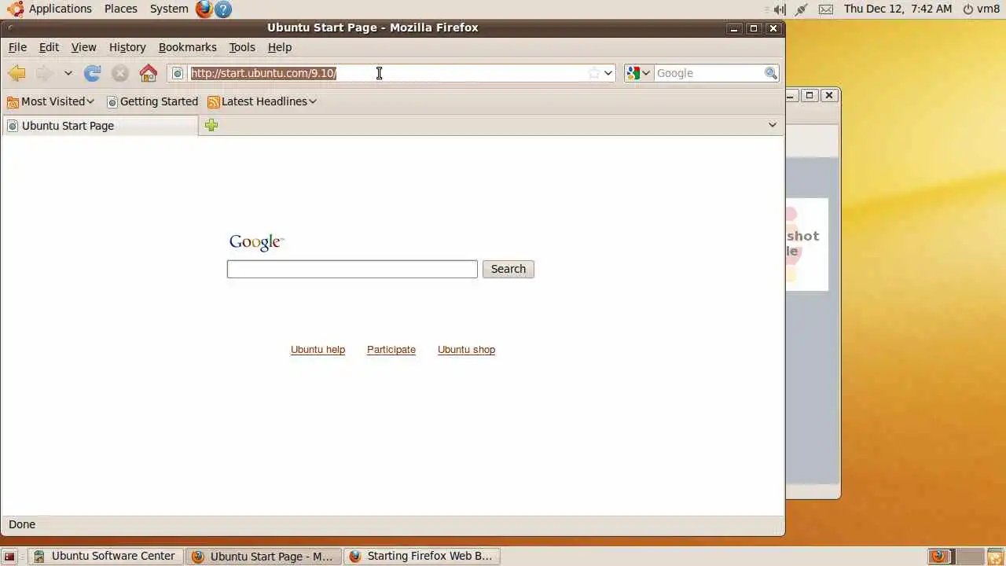Go back with the Back arrow
This screenshot has height=566, width=1006.
click(17, 73)
